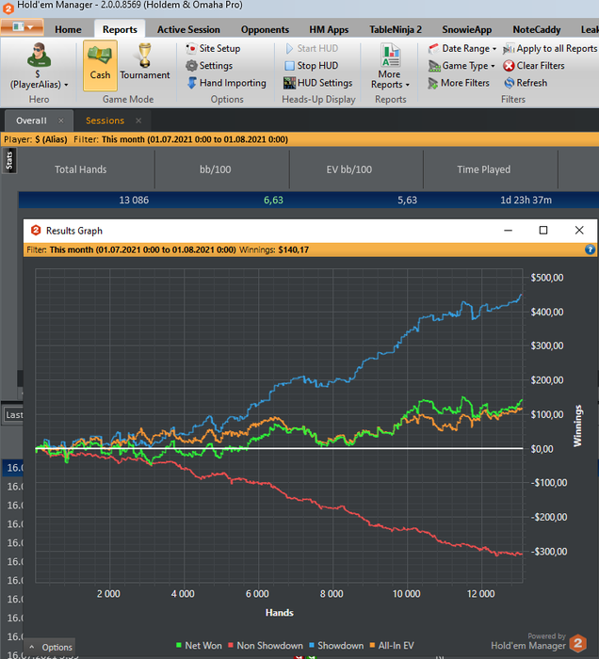Open the Game Type filter dropdown
The image size is (599, 659).
tap(461, 66)
